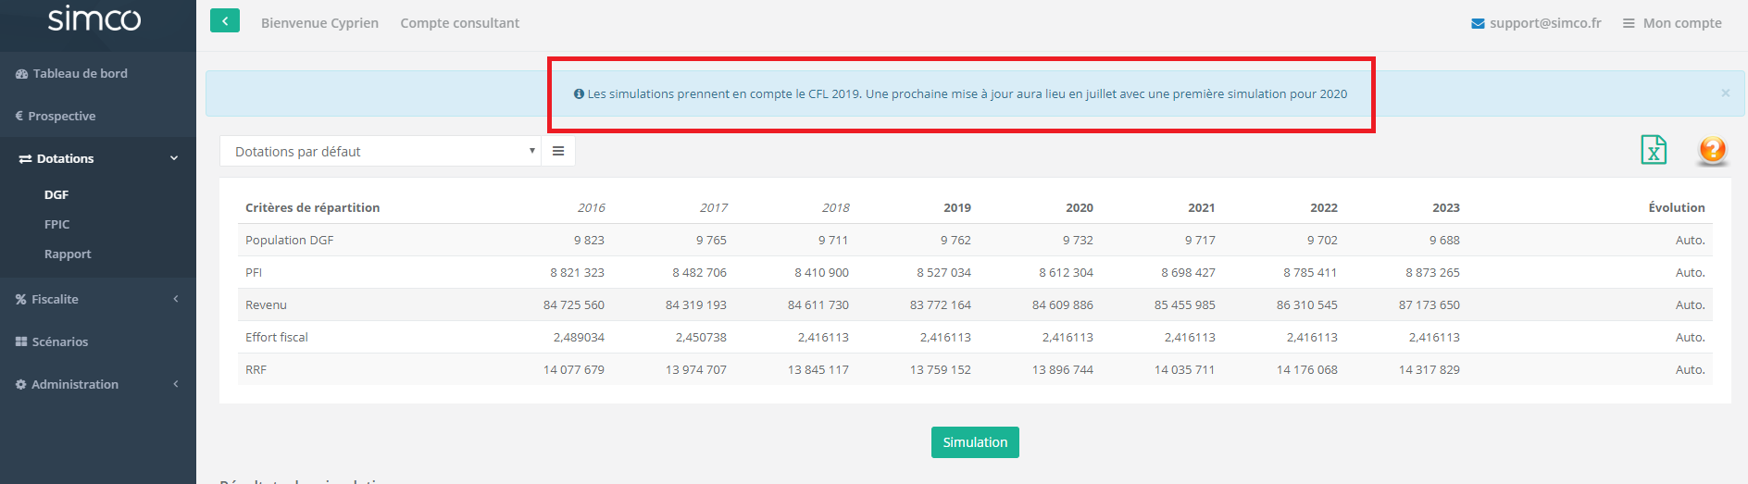
Task: Export table using the Excel icon
Action: tap(1653, 149)
